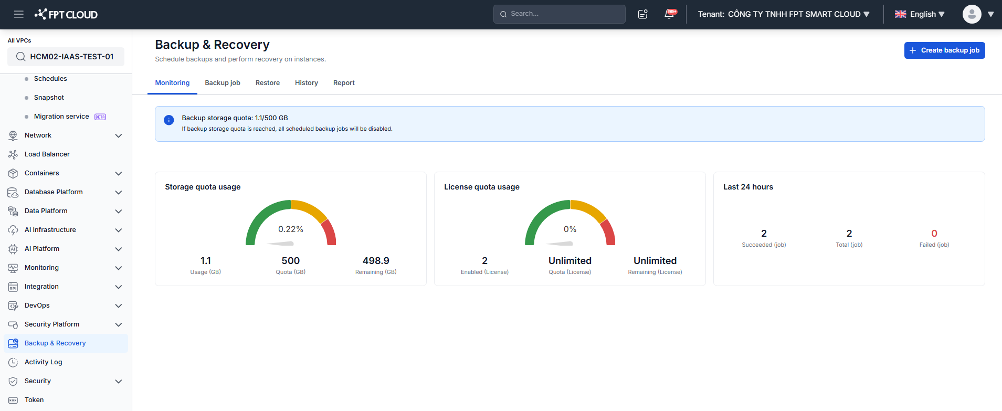Image resolution: width=1002 pixels, height=411 pixels.
Task: Click the License quota usage gauge
Action: point(570,223)
